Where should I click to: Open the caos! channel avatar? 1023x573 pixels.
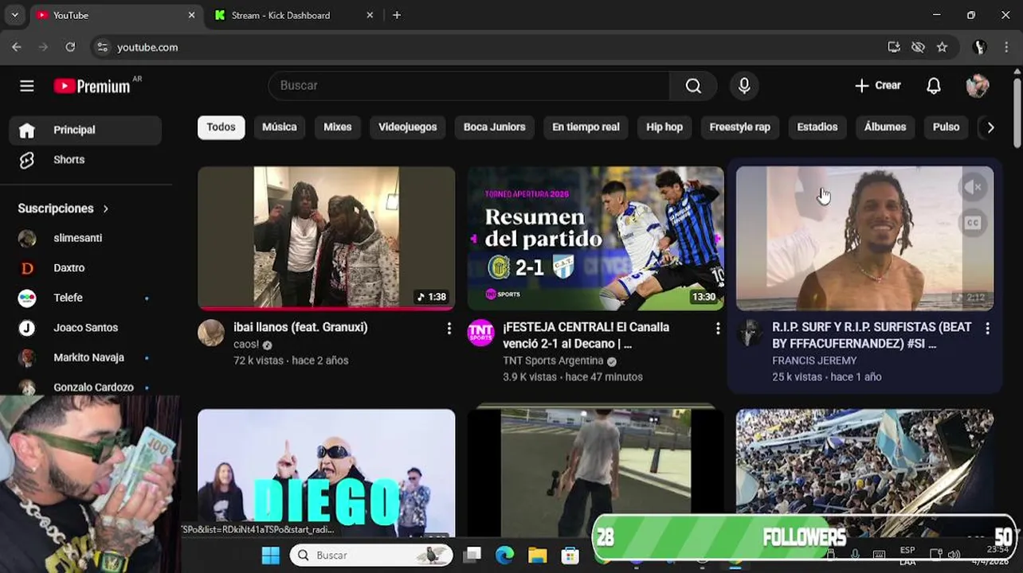211,333
